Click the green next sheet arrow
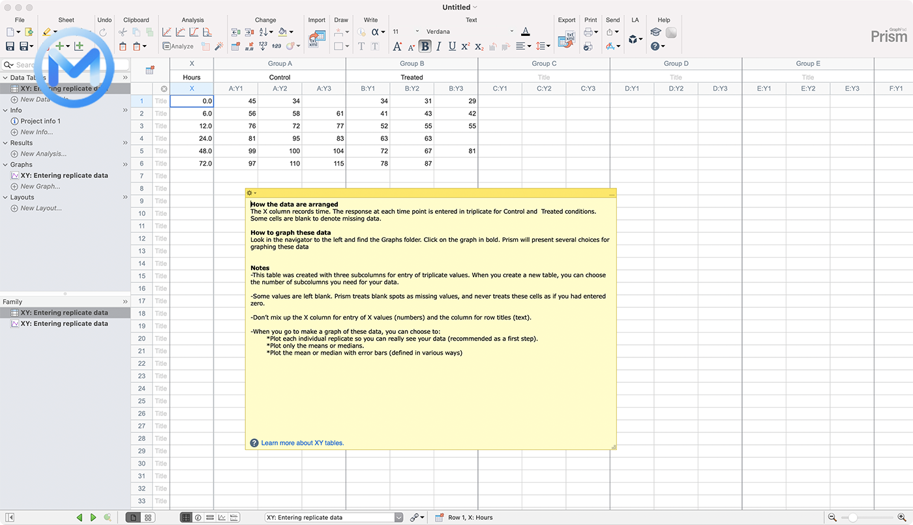Viewport: 913px width, 525px height. (x=93, y=517)
